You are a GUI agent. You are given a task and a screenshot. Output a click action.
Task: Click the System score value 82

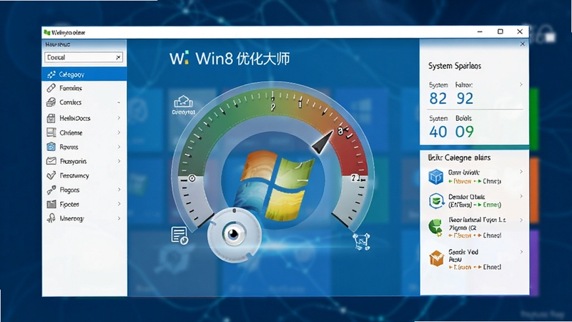pos(438,99)
